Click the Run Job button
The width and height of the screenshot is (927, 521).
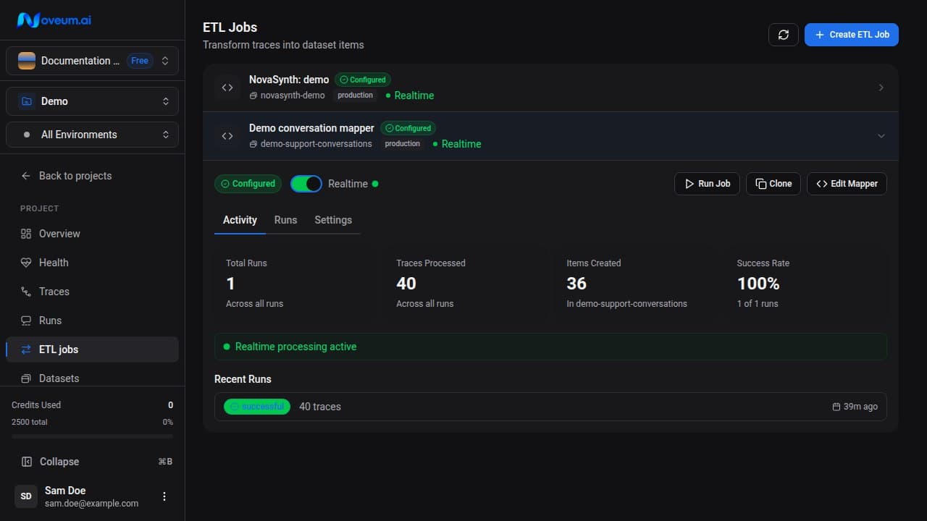[x=707, y=184]
